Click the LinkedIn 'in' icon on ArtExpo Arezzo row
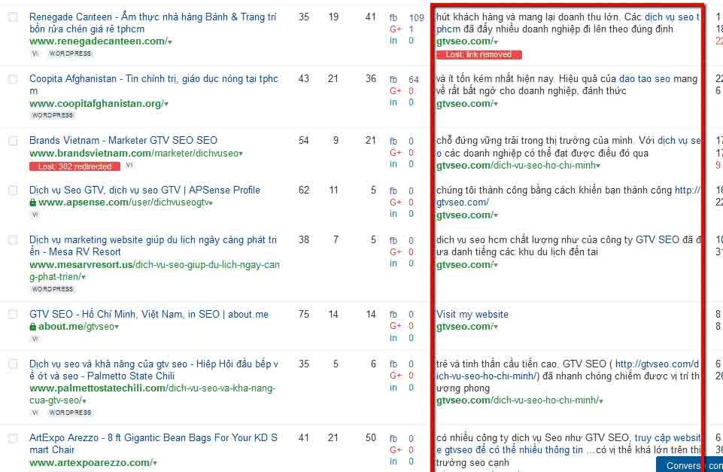The height and width of the screenshot is (472, 723). (x=393, y=459)
